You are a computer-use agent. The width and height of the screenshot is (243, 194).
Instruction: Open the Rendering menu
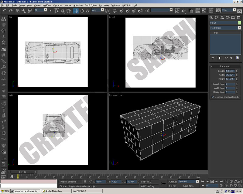click(104, 5)
